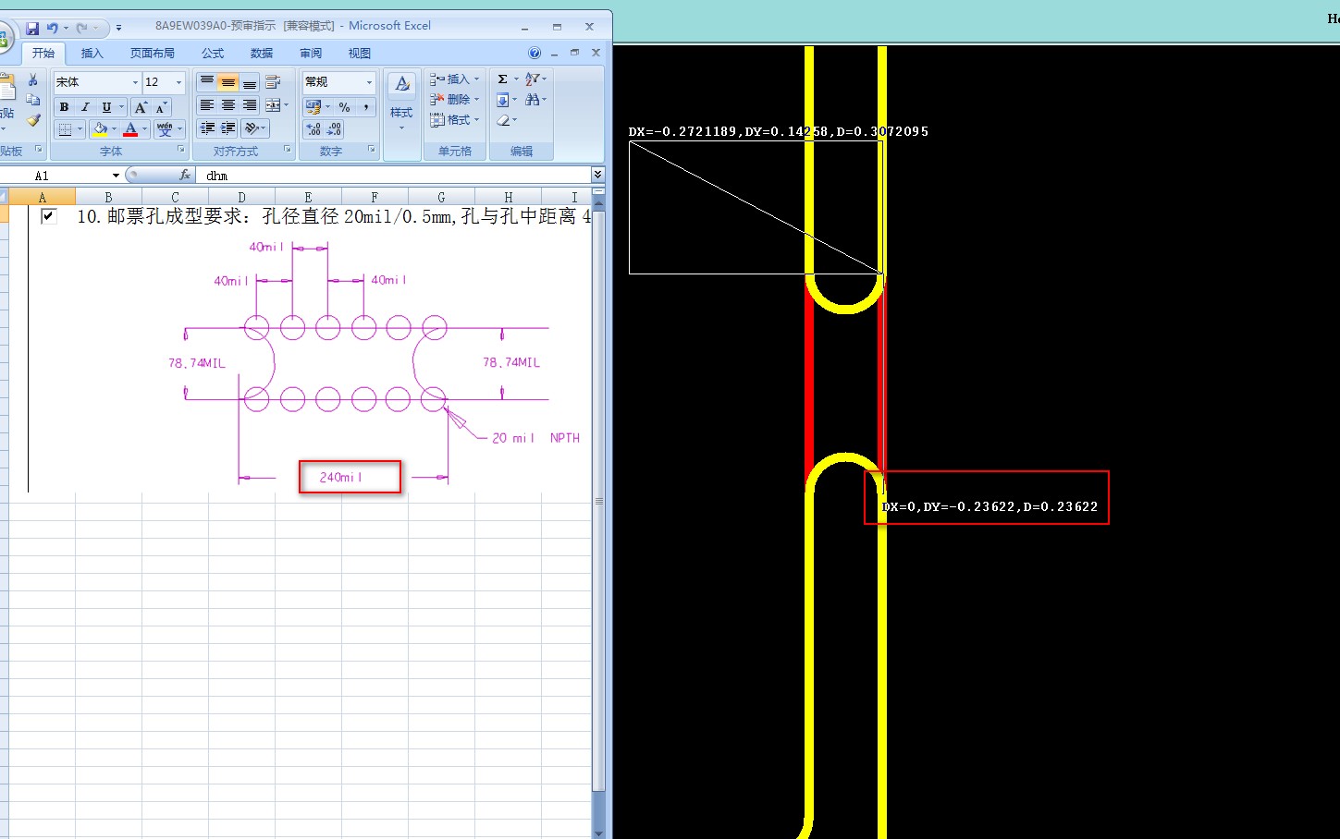Click the middle align icon
This screenshot has height=839, width=1340.
point(228,82)
